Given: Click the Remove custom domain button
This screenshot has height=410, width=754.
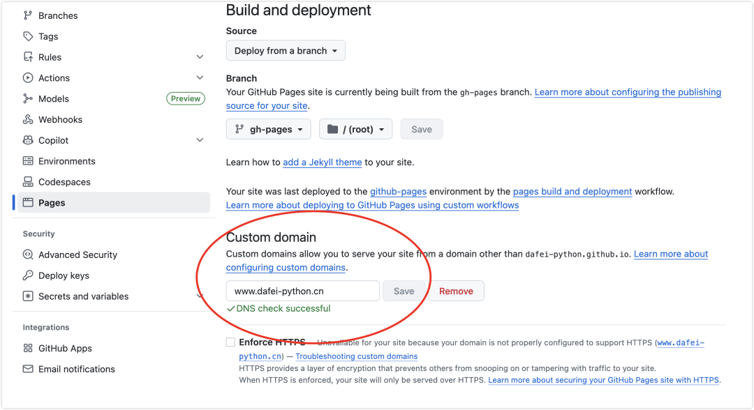Looking at the screenshot, I should pos(456,291).
